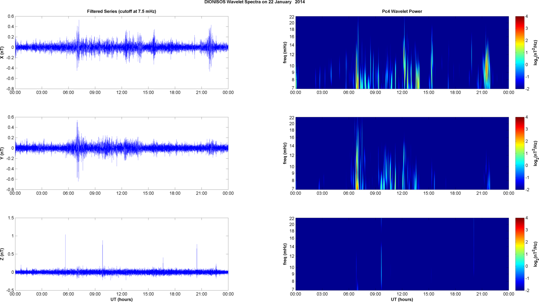Click log2(nT²/Hz) label of the top colorbar

(536, 52)
